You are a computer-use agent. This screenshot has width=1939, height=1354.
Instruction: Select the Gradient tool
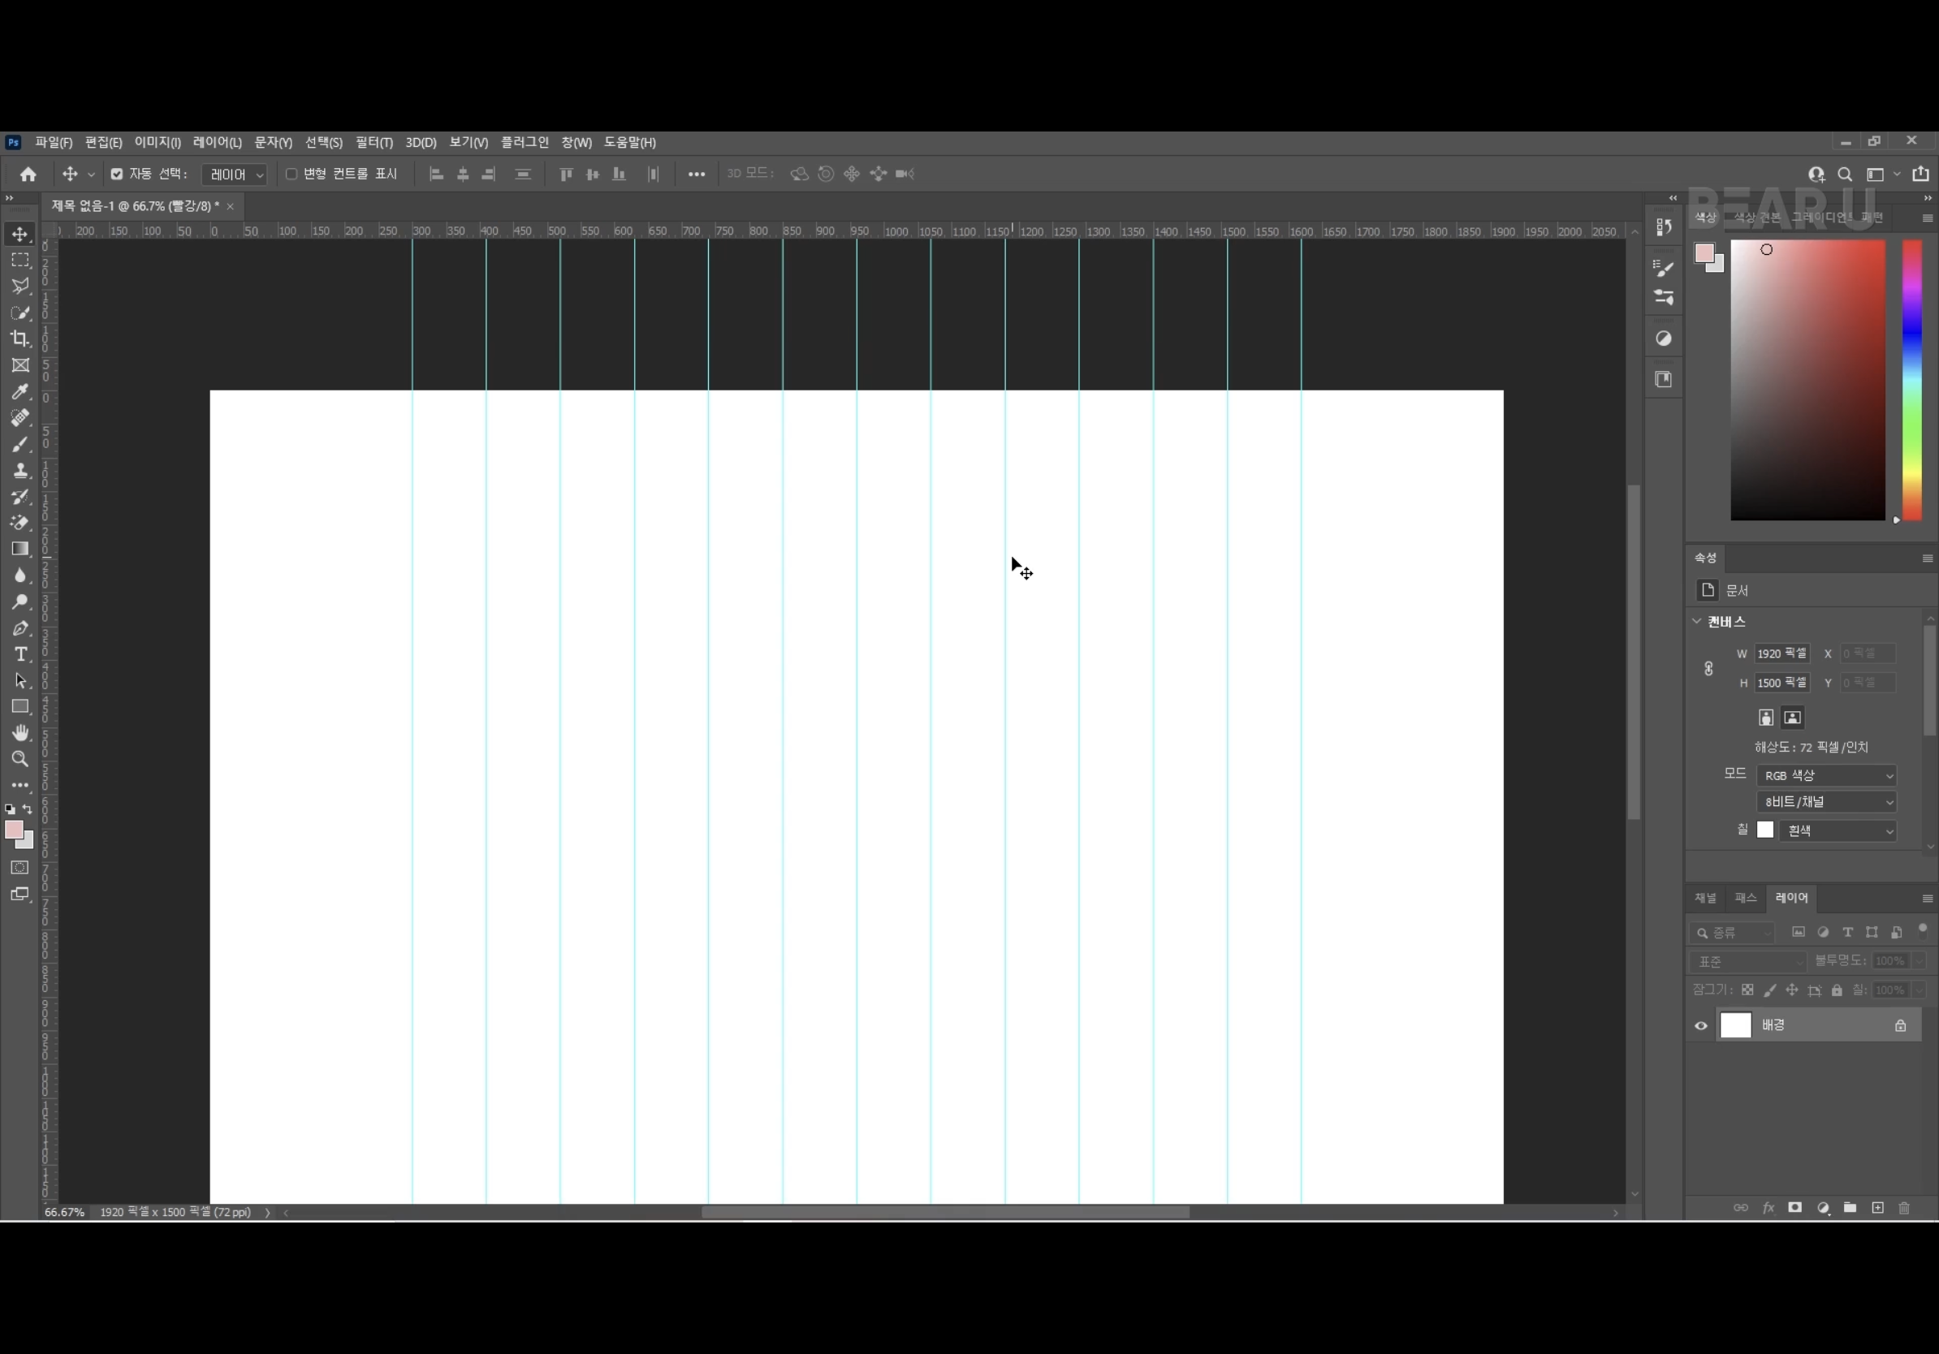tap(20, 549)
